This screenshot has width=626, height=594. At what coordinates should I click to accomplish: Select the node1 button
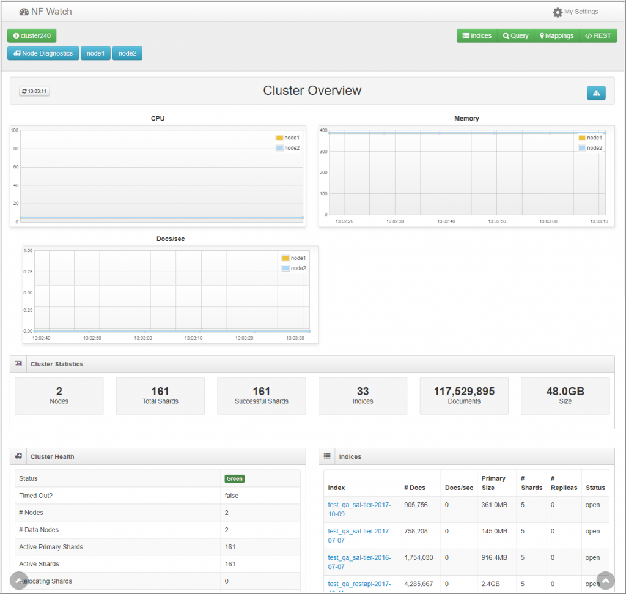[95, 53]
